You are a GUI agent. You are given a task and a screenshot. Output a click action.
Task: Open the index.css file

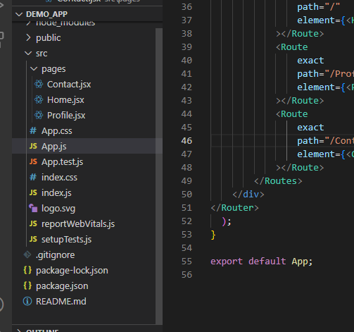59,178
